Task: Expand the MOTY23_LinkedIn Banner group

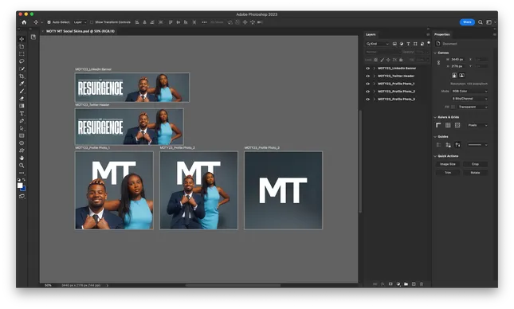Action: pos(374,68)
